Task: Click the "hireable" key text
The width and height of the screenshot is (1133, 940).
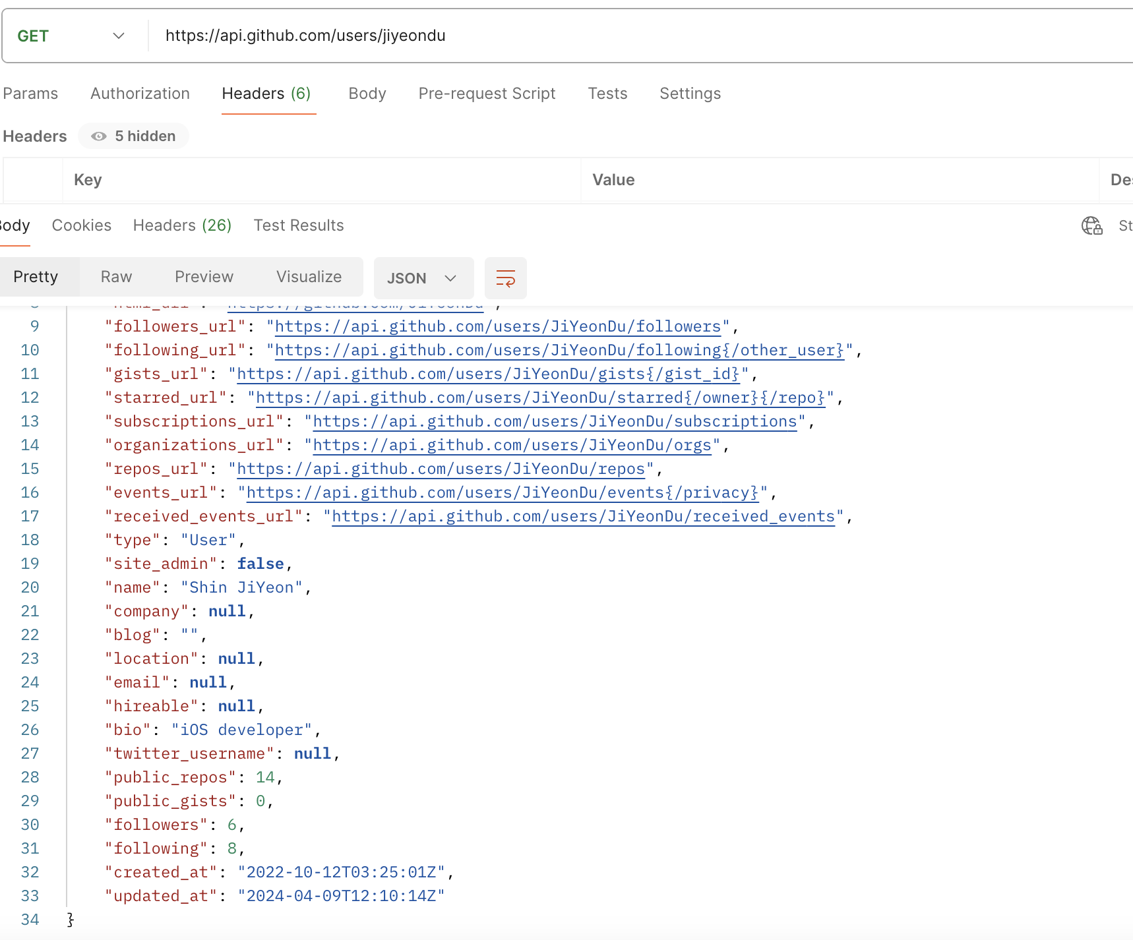Action: click(152, 706)
